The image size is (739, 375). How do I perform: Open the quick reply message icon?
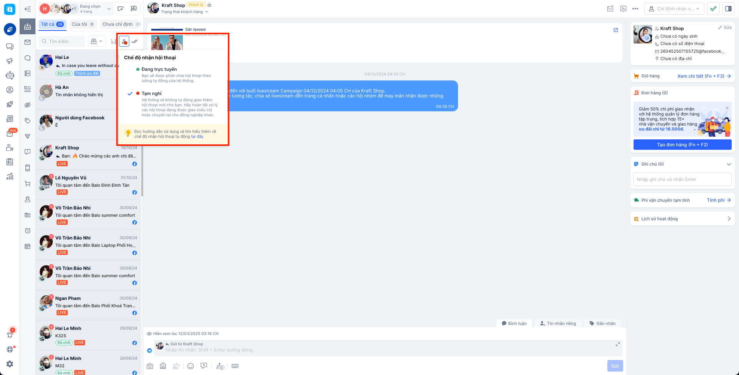click(x=204, y=366)
